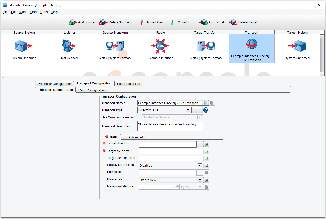Click PilotFish app icon in title bar

[x=5, y=5]
